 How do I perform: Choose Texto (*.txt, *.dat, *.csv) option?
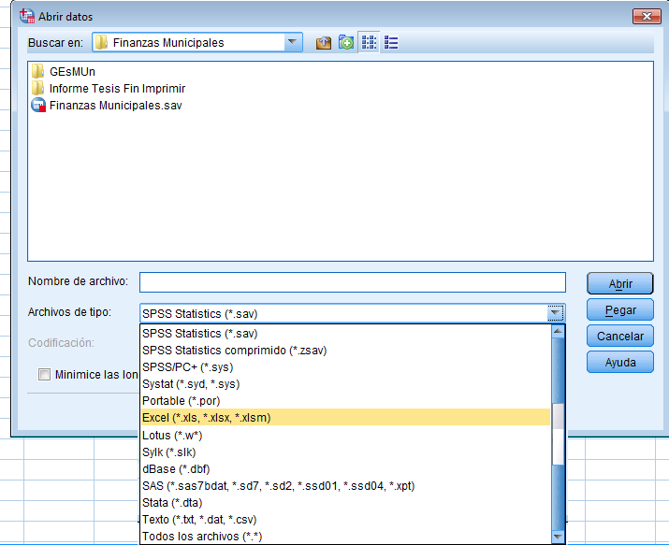click(346, 520)
